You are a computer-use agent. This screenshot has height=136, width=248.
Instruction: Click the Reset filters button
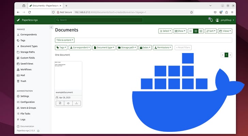(x=183, y=48)
